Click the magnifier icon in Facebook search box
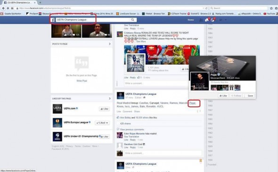This screenshot has height=172, width=278. [x=132, y=20]
